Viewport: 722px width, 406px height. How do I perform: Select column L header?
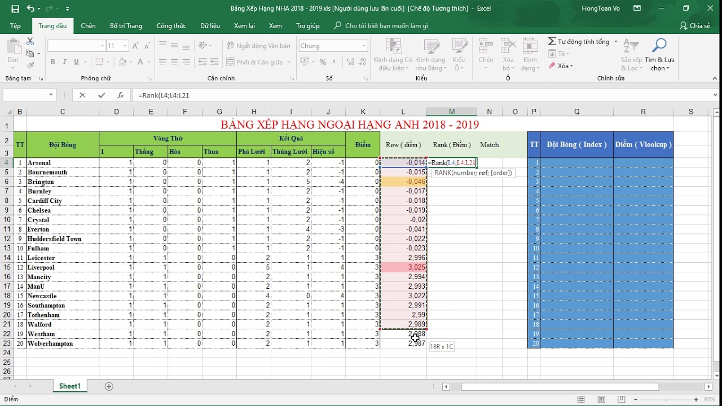coord(403,112)
